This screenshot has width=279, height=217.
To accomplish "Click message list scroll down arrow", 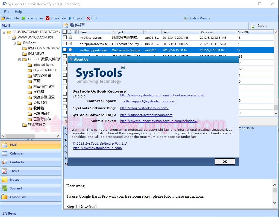I will [x=276, y=113].
